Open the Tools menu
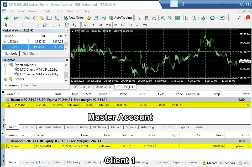The height and width of the screenshot is (167, 252). [59, 11]
